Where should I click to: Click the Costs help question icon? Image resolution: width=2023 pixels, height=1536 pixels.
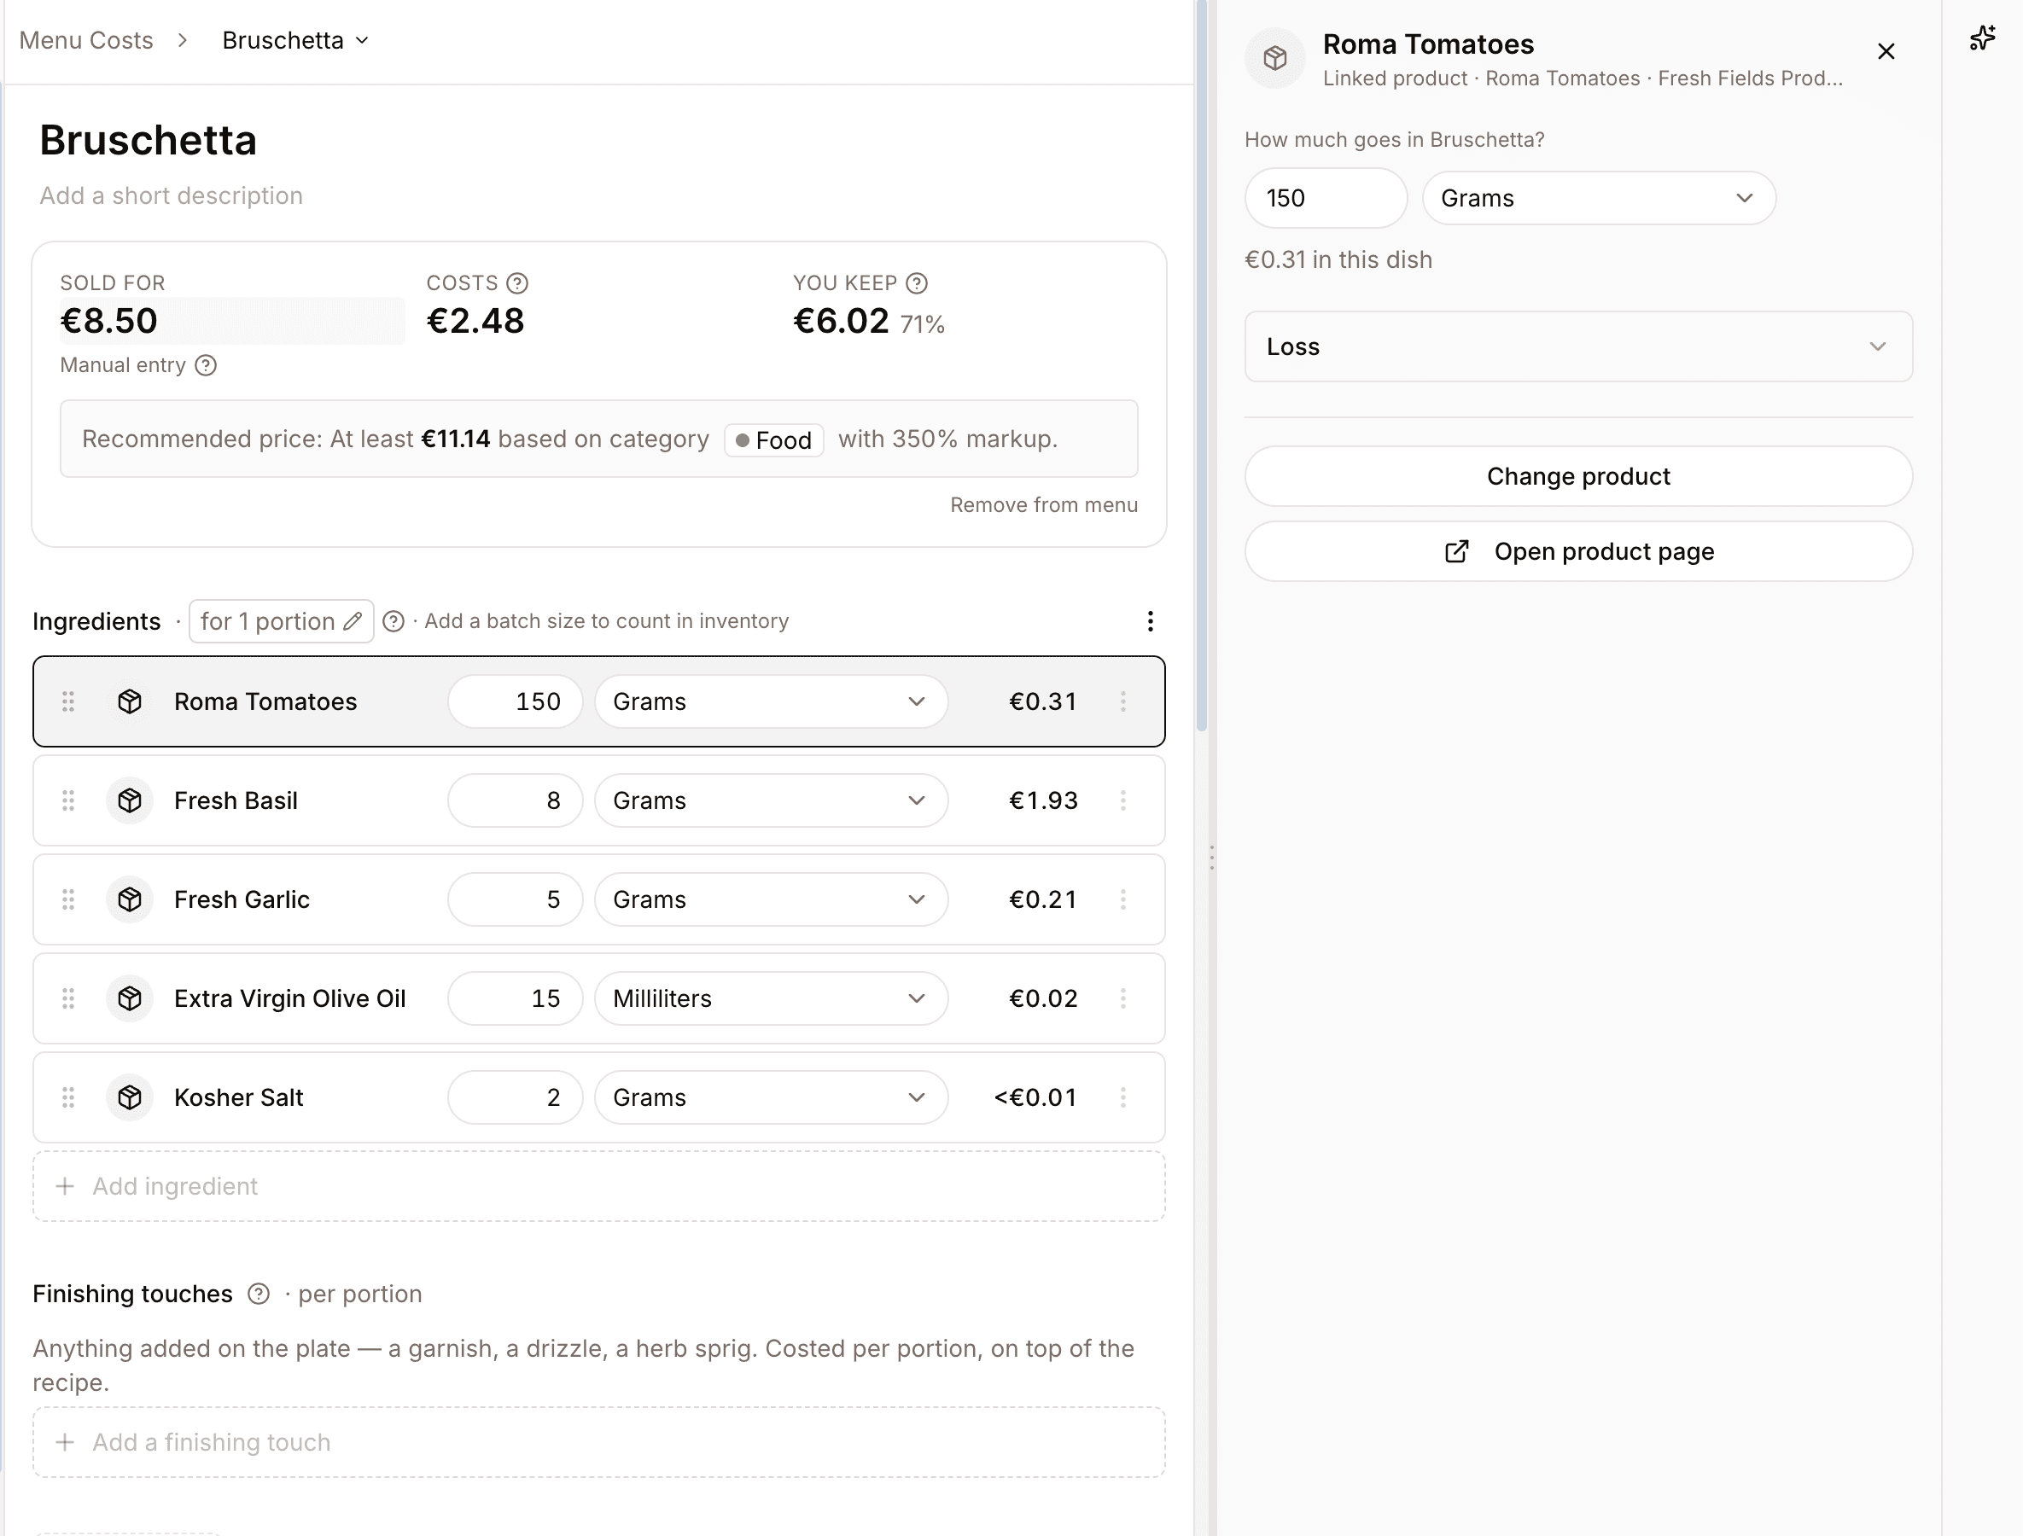517,283
